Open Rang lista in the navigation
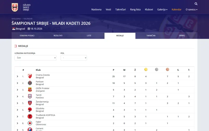The height and width of the screenshot is (131, 209). pos(135,9)
